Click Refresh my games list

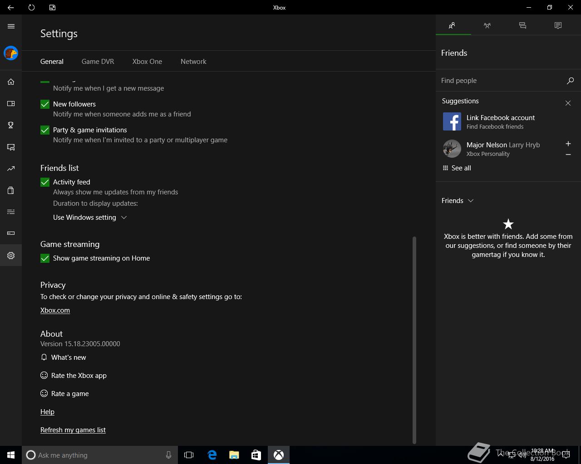(73, 430)
